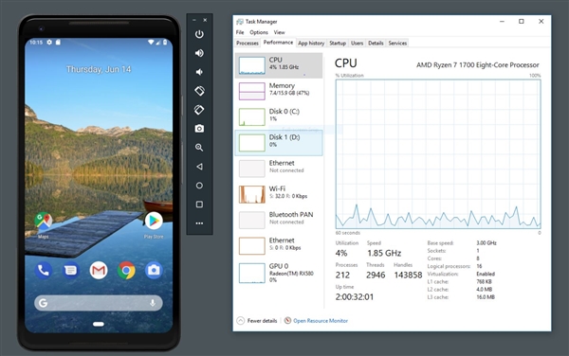
Task: Switch to the Processes tab
Action: point(248,44)
